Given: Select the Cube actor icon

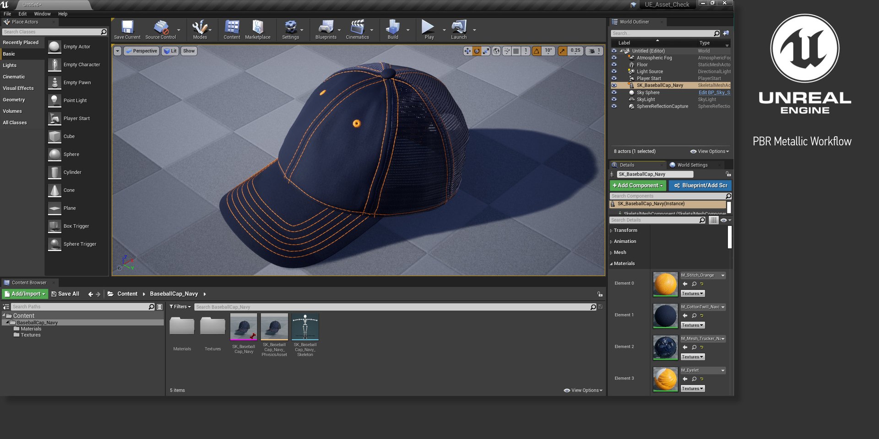Looking at the screenshot, I should click(54, 136).
